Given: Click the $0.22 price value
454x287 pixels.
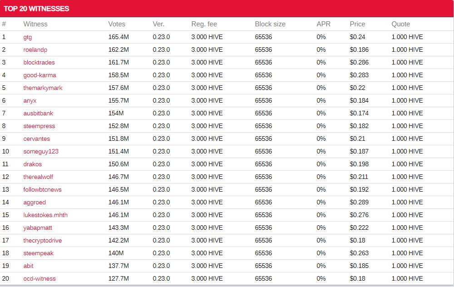Looking at the screenshot, I should click(x=357, y=88).
